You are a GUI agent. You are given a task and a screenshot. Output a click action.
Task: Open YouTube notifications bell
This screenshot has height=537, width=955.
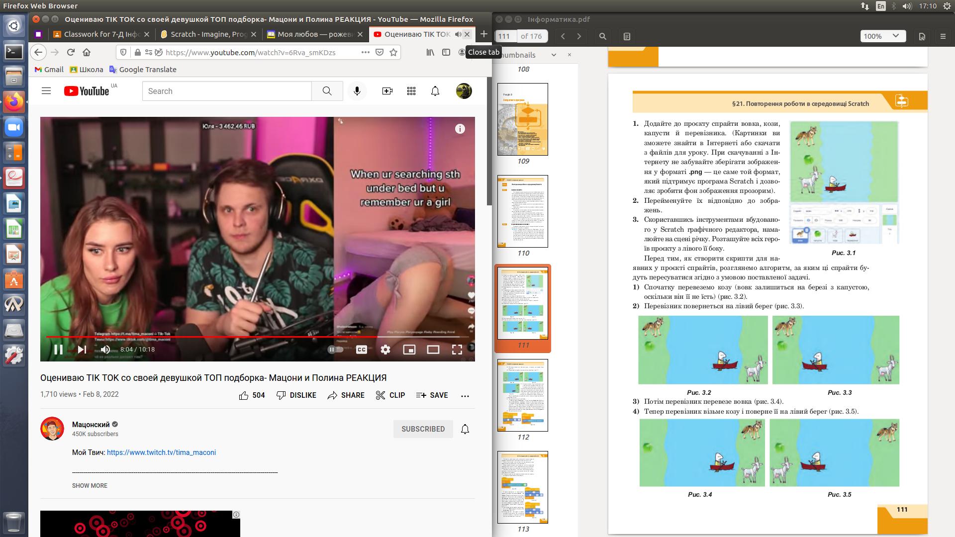435,91
